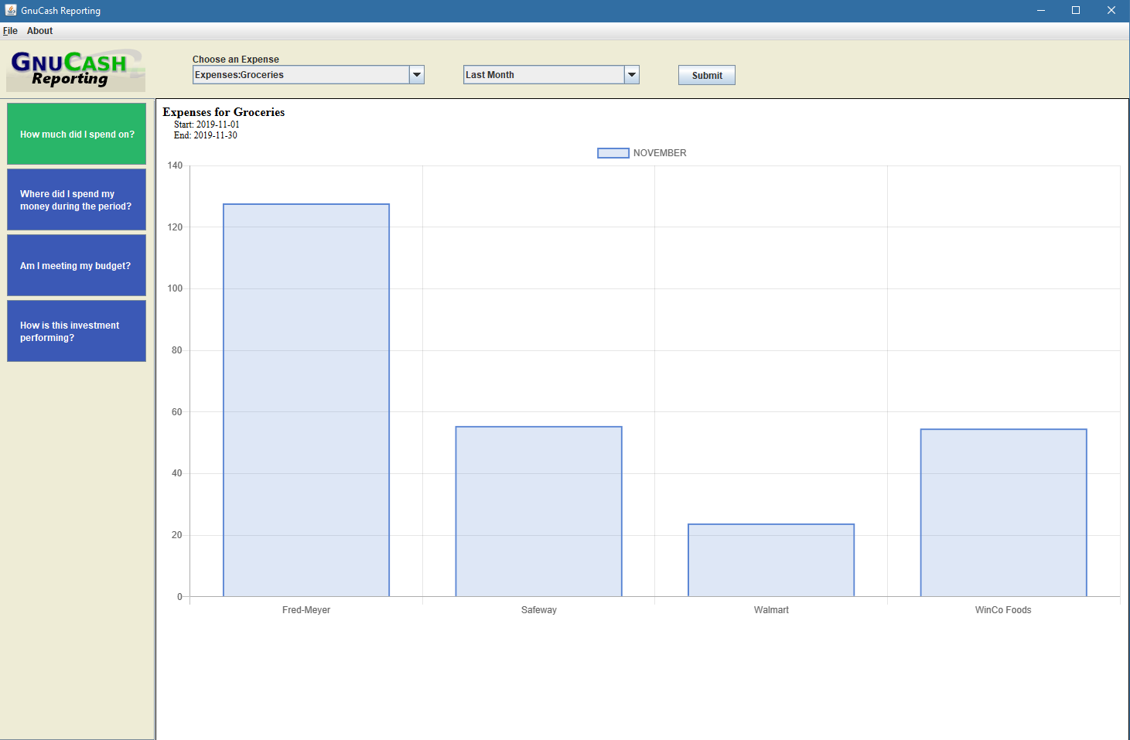Maximize the GnuCash Reporting window
The height and width of the screenshot is (740, 1130).
tap(1075, 10)
